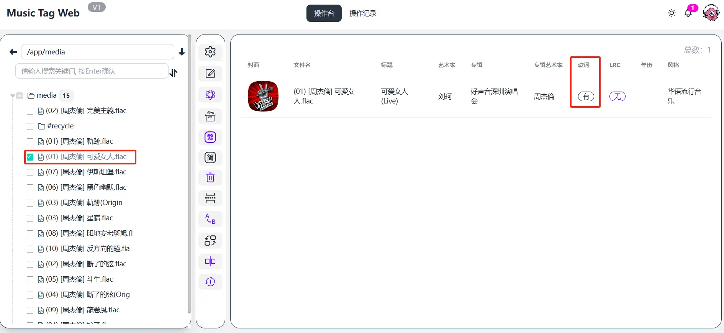Click the down arrow beside the path field
This screenshot has width=724, height=333.
click(x=182, y=52)
